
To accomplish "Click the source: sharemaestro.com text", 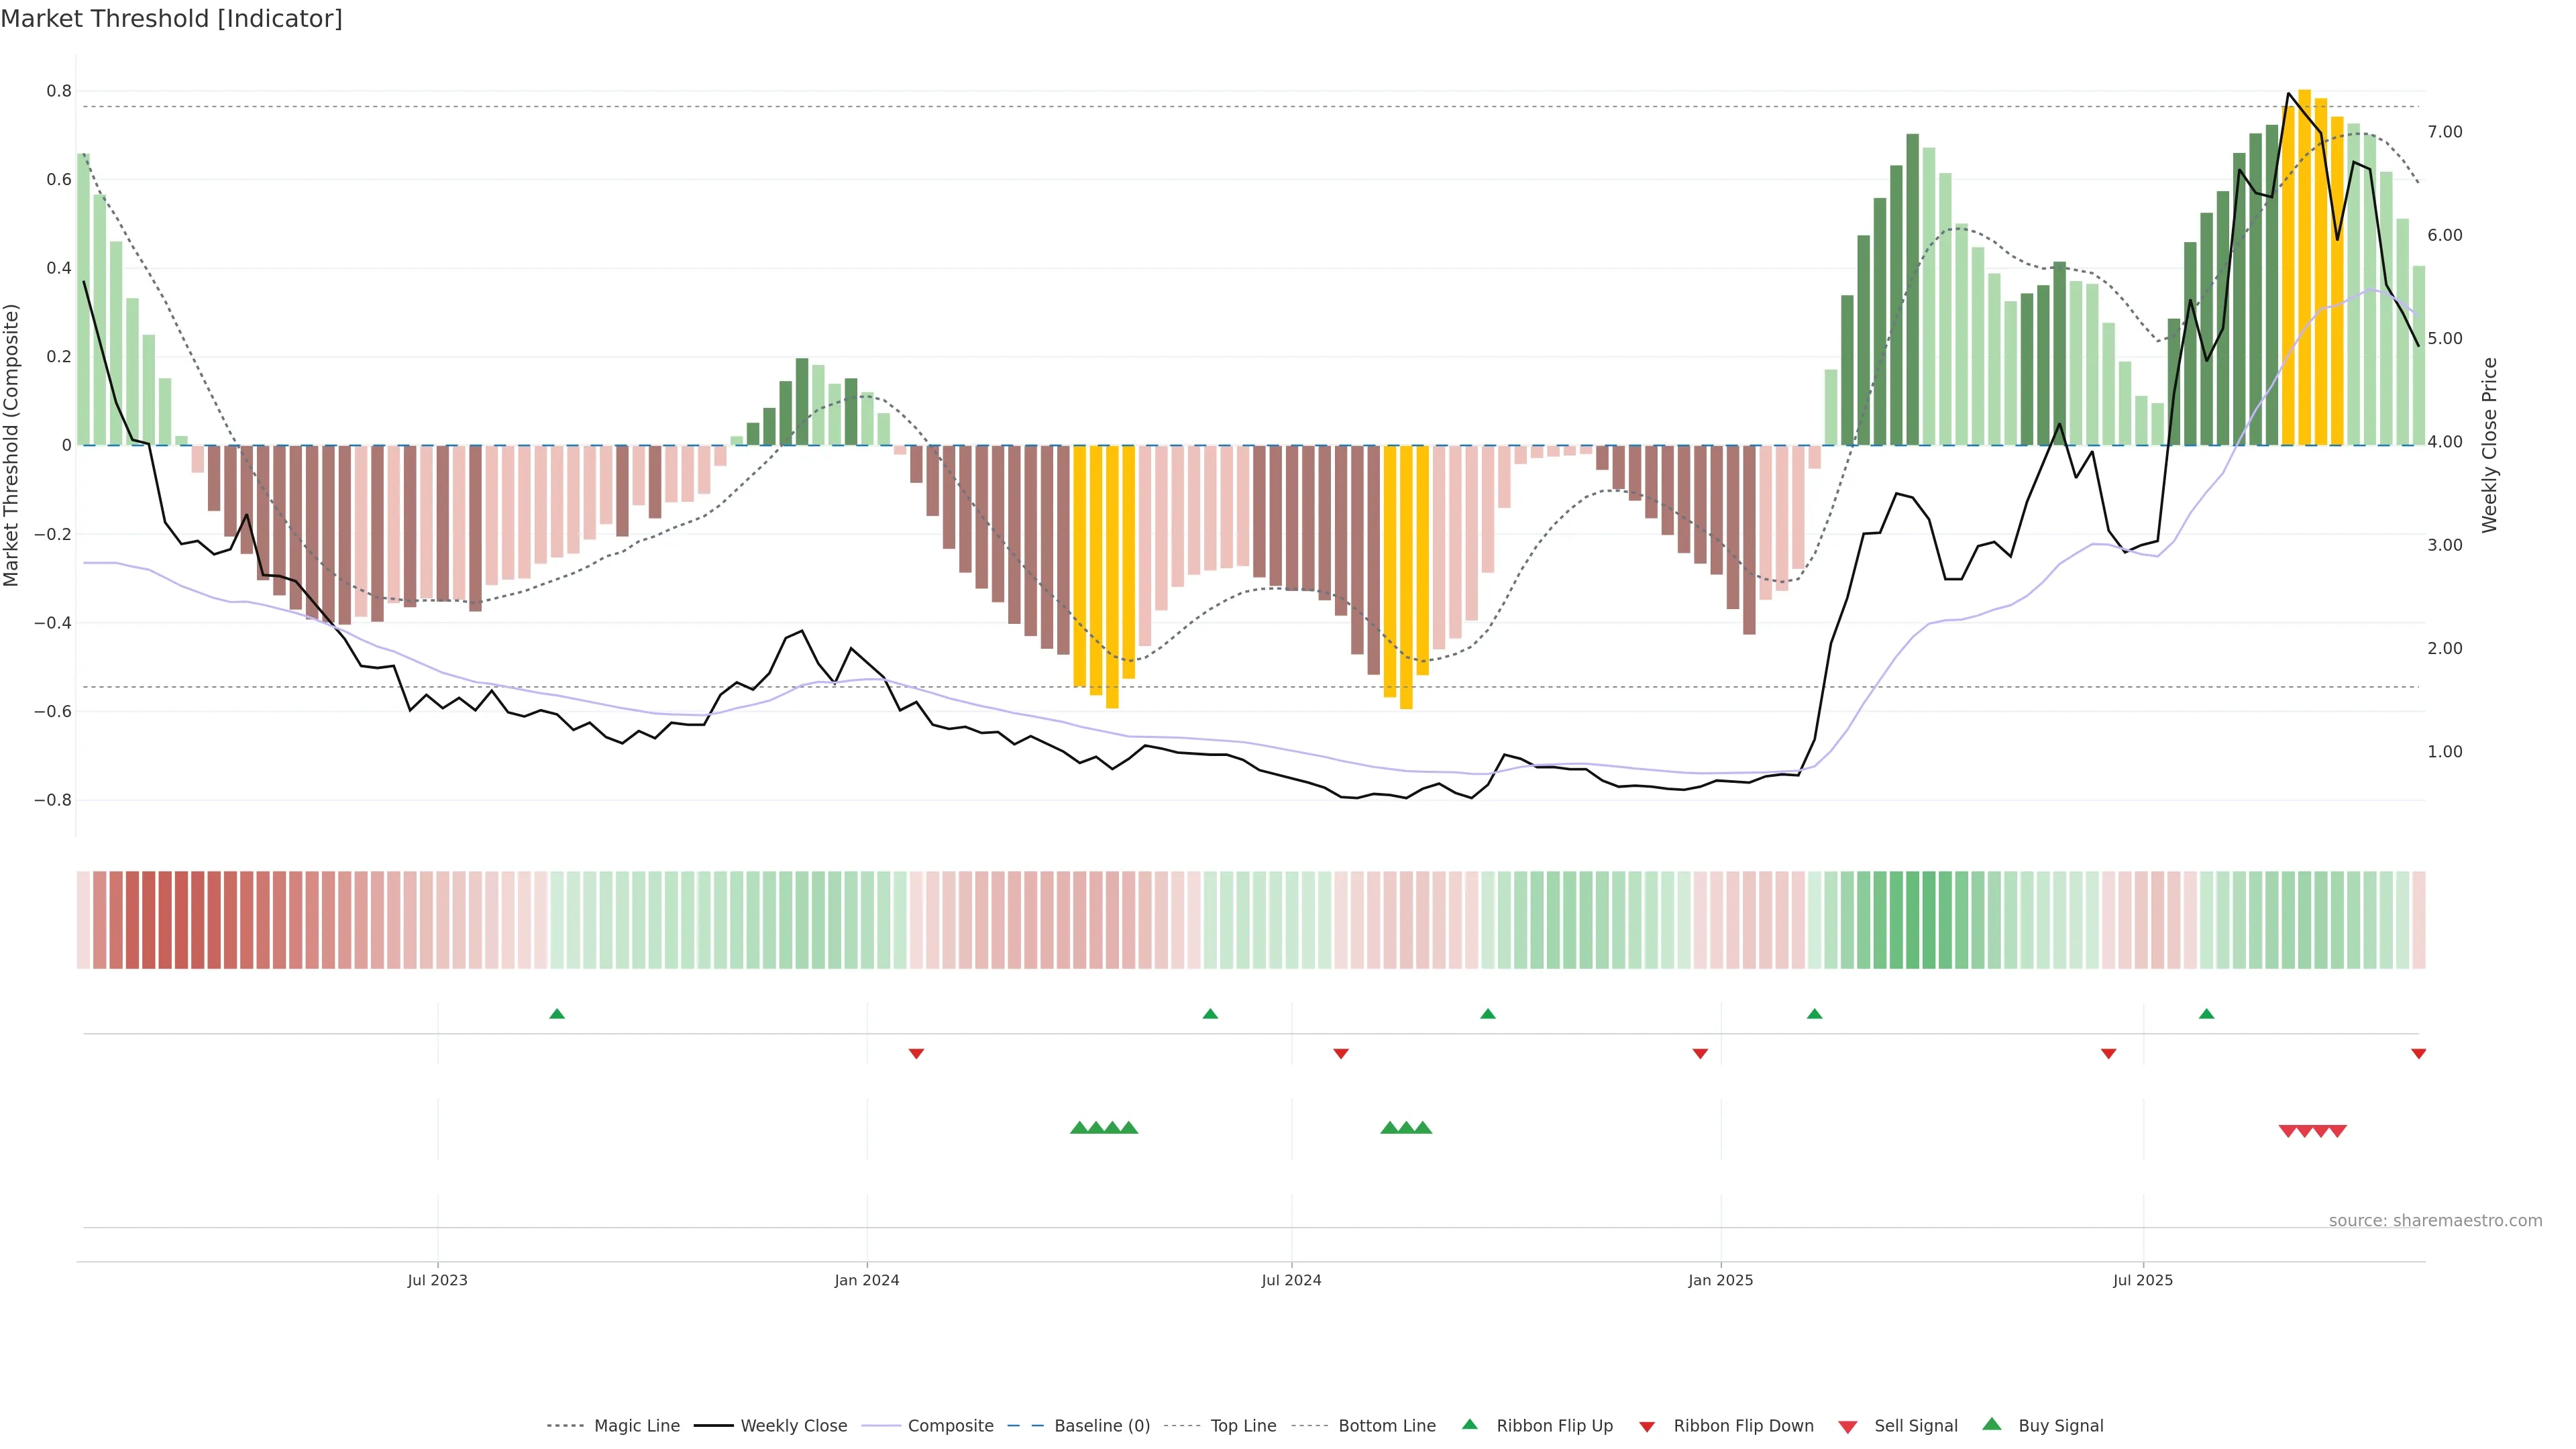I will [x=2435, y=1221].
